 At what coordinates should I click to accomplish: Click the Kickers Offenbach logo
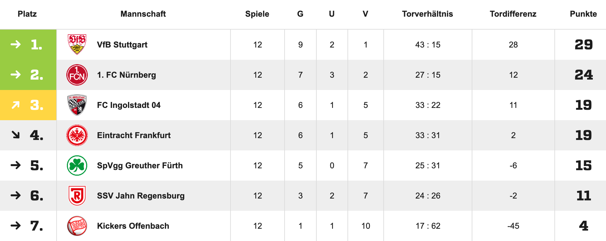tap(77, 226)
